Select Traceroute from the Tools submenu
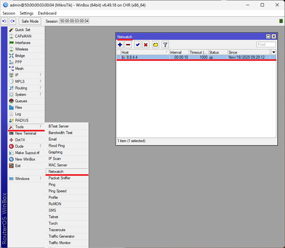The image size is (285, 248). [58, 230]
